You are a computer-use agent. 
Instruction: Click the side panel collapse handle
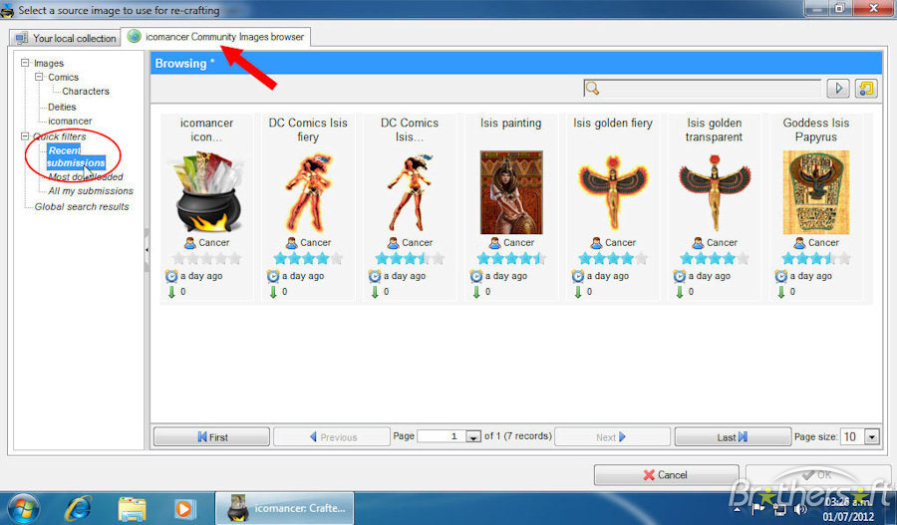point(147,250)
